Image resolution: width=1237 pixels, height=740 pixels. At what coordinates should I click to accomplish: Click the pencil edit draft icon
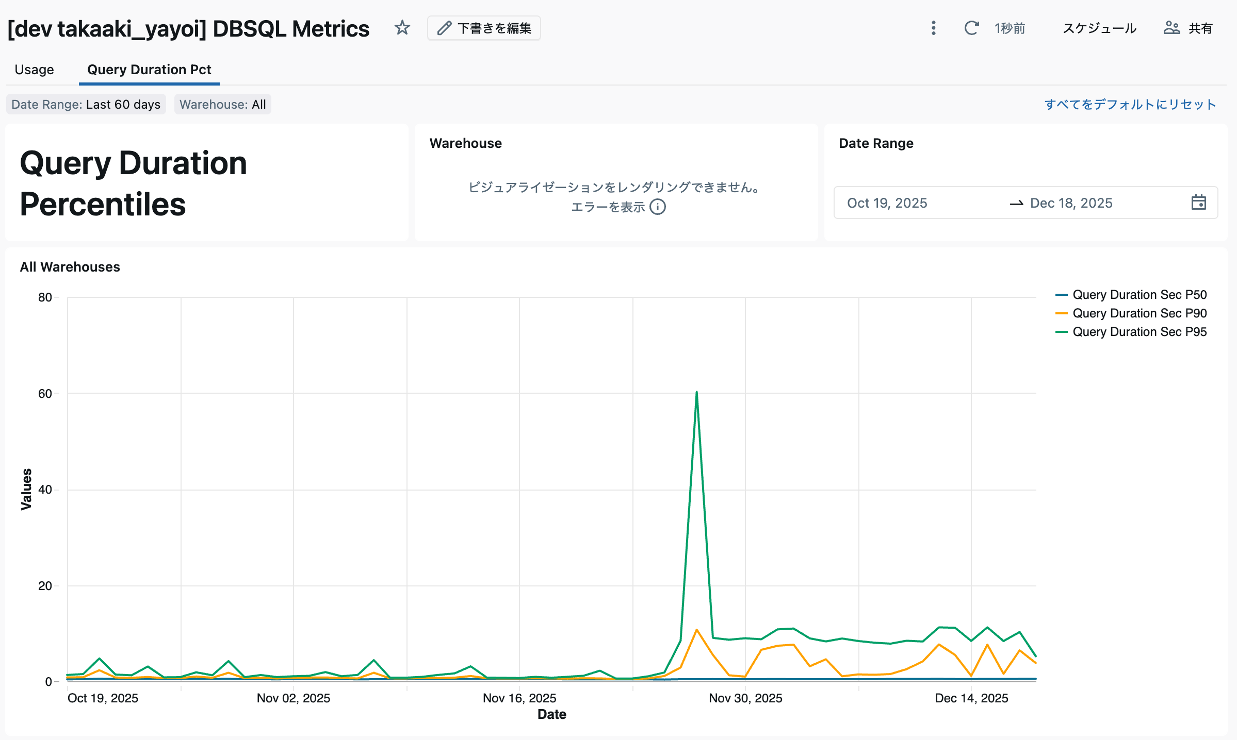(444, 28)
